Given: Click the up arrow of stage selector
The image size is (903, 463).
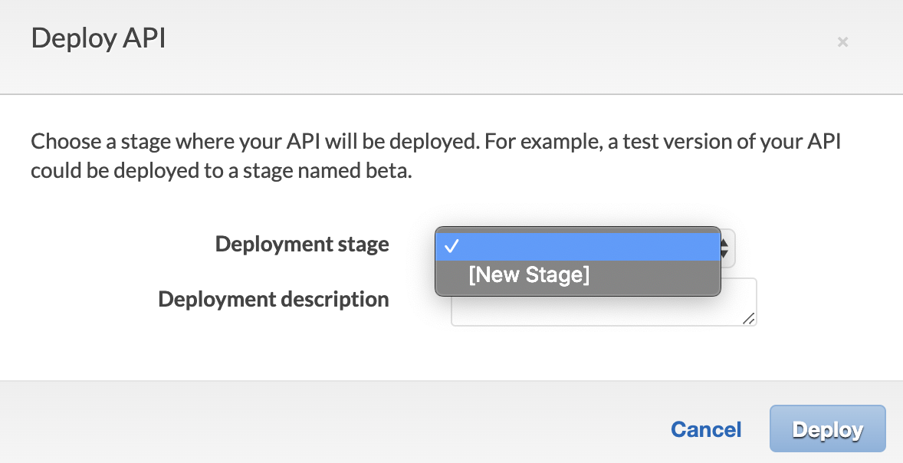Looking at the screenshot, I should (x=724, y=241).
